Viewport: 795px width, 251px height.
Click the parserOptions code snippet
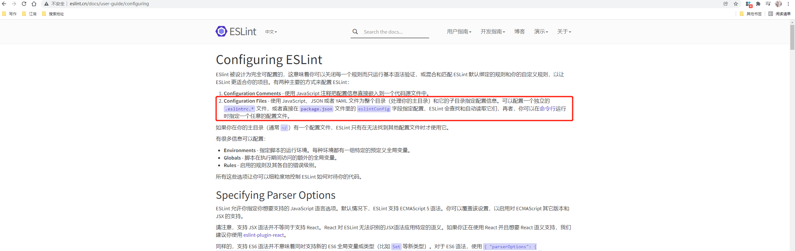pos(510,247)
